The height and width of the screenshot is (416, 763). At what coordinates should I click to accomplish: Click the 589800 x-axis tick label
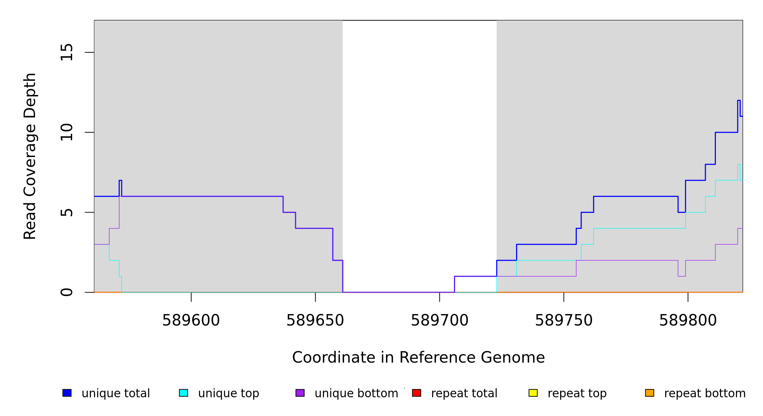click(688, 321)
